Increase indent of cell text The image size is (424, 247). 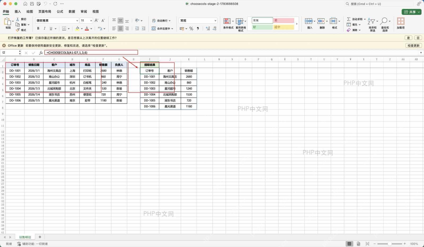click(144, 29)
